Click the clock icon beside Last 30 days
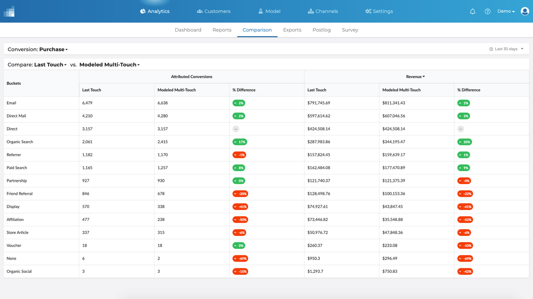Image resolution: width=533 pixels, height=299 pixels. click(492, 49)
